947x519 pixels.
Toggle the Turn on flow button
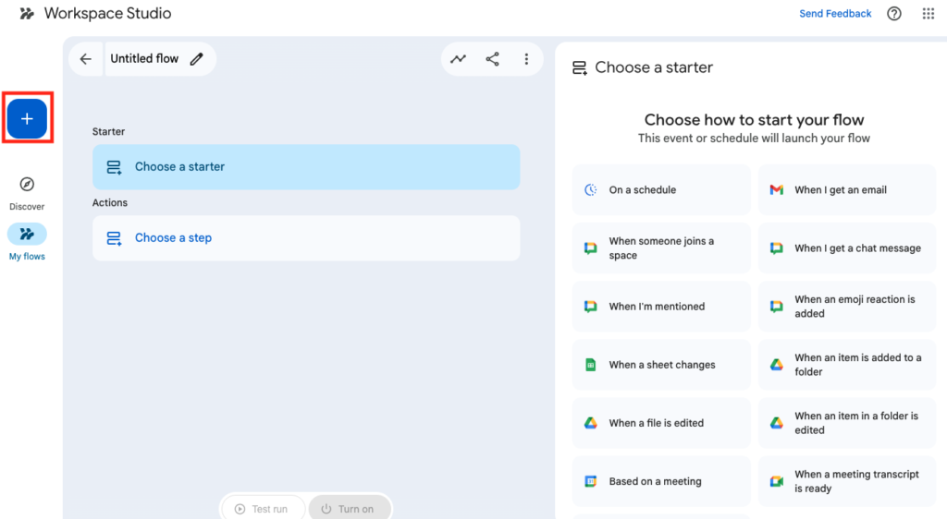point(348,509)
